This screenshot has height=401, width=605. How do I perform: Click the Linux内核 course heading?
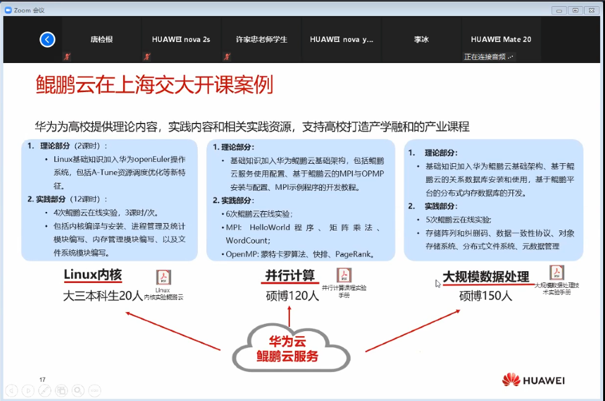pyautogui.click(x=93, y=274)
